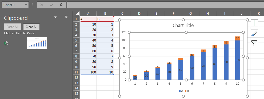Click cell B11 with value 10
Image resolution: width=264 pixels, height=99 pixels.
105,72
